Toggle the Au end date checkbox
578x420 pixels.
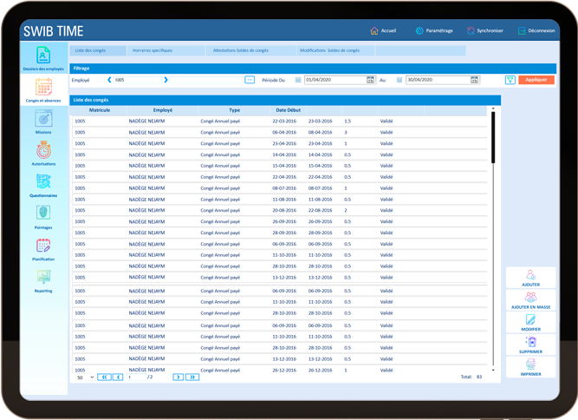(399, 80)
